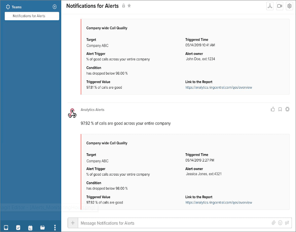Like the Analytics Alerts message

272,109
